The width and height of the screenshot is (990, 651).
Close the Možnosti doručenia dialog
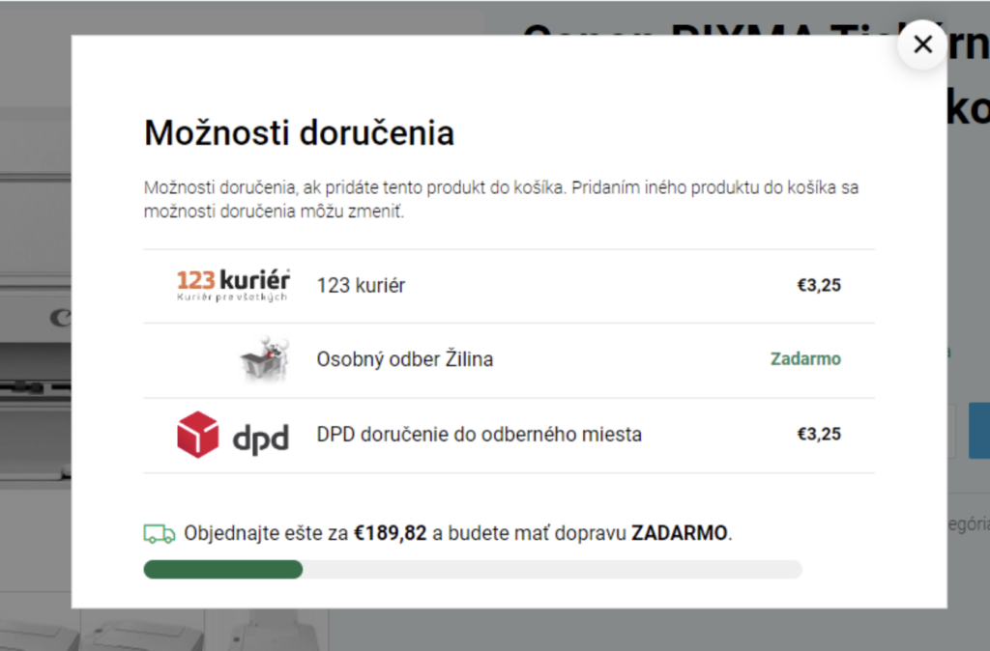pos(922,44)
